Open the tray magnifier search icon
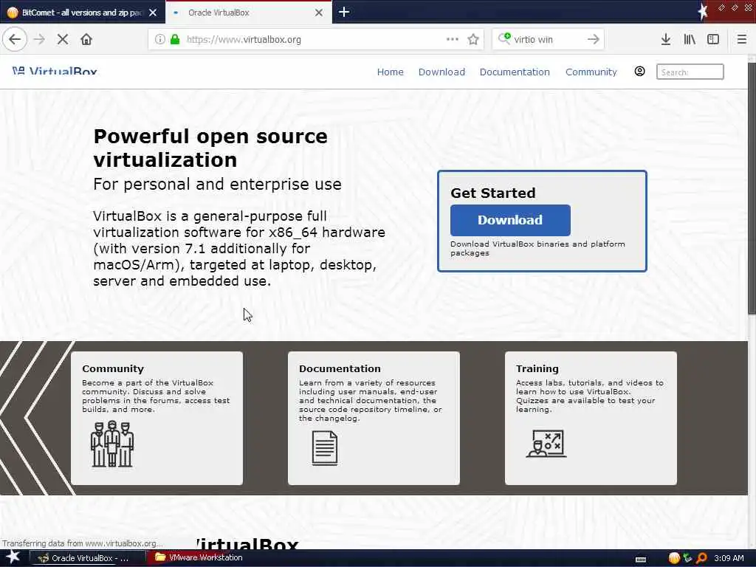The height and width of the screenshot is (567, 756). click(701, 558)
